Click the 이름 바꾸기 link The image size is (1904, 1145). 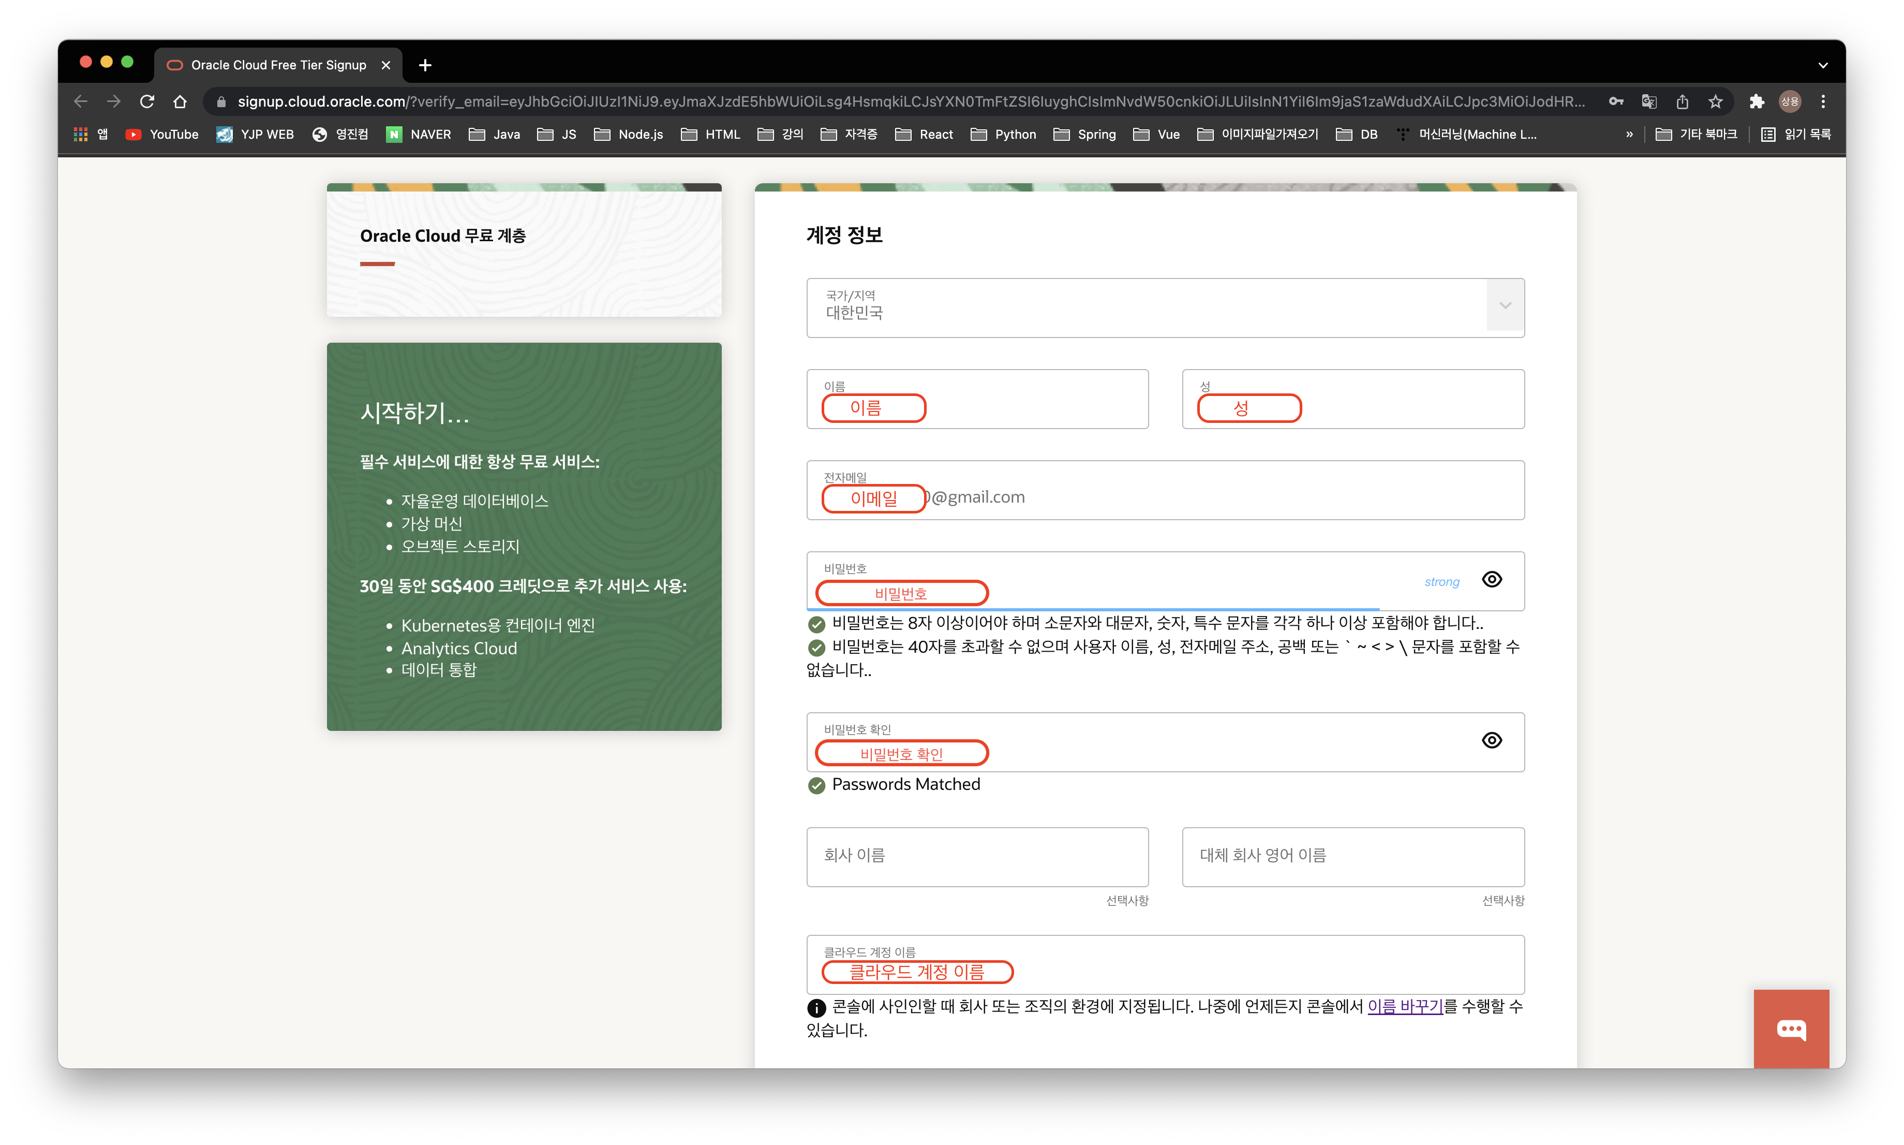click(x=1404, y=1006)
